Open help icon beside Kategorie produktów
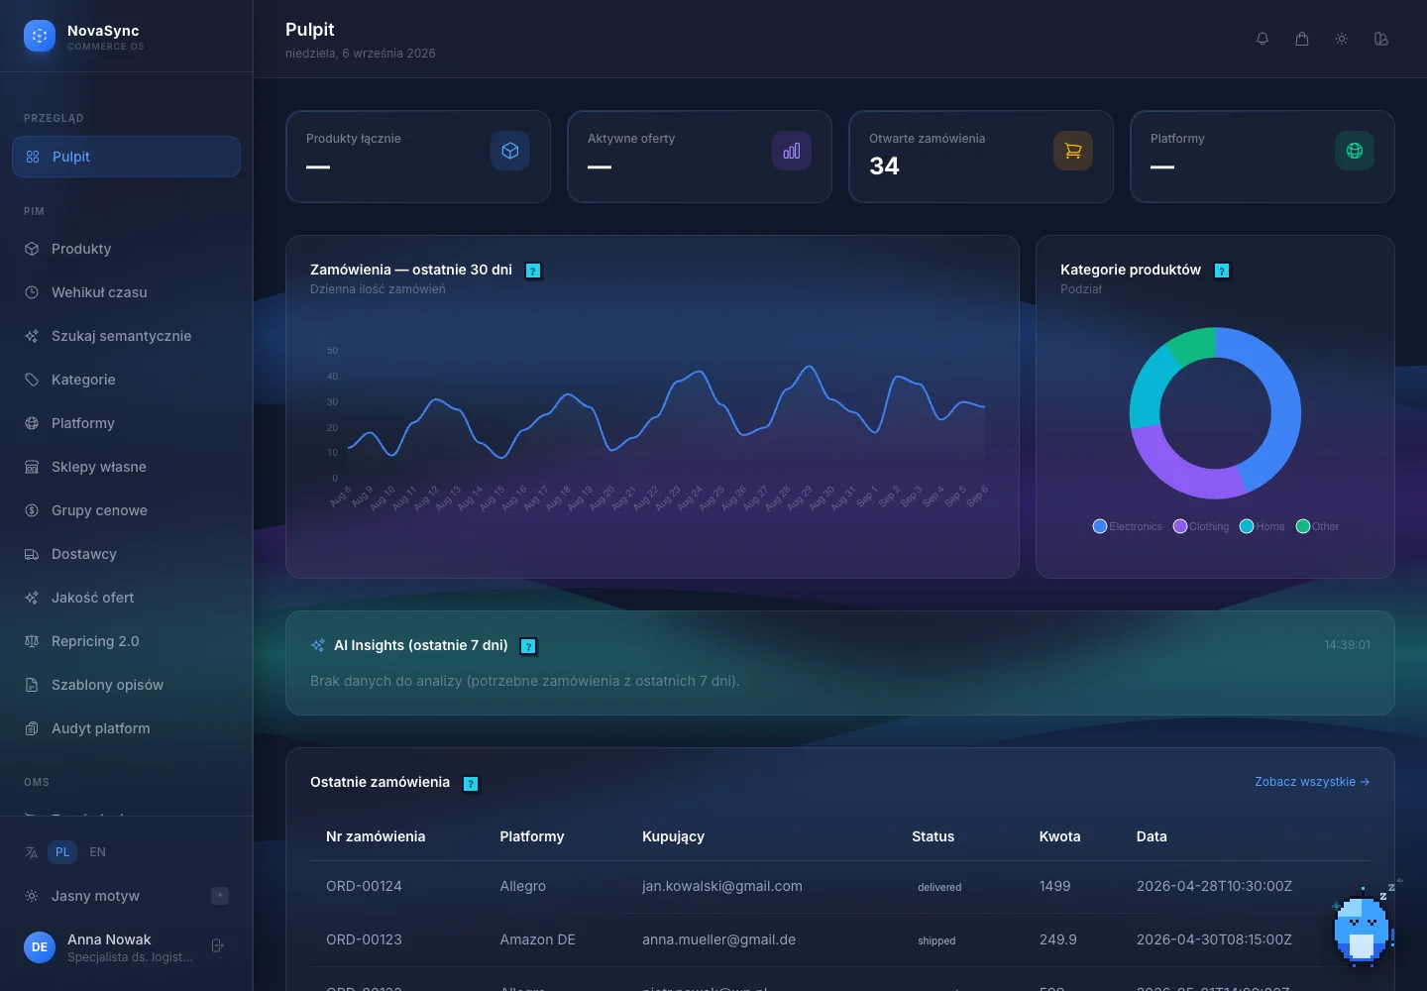 pyautogui.click(x=1222, y=271)
